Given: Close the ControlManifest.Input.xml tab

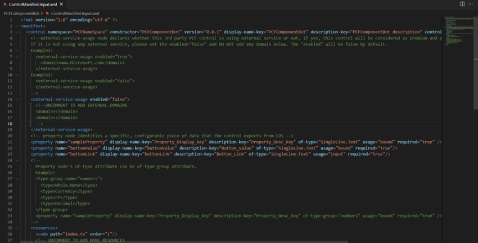Looking at the screenshot, I should [x=61, y=4].
